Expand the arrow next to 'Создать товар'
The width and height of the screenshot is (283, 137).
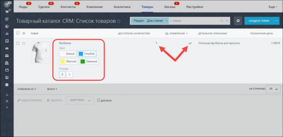tap(277, 21)
